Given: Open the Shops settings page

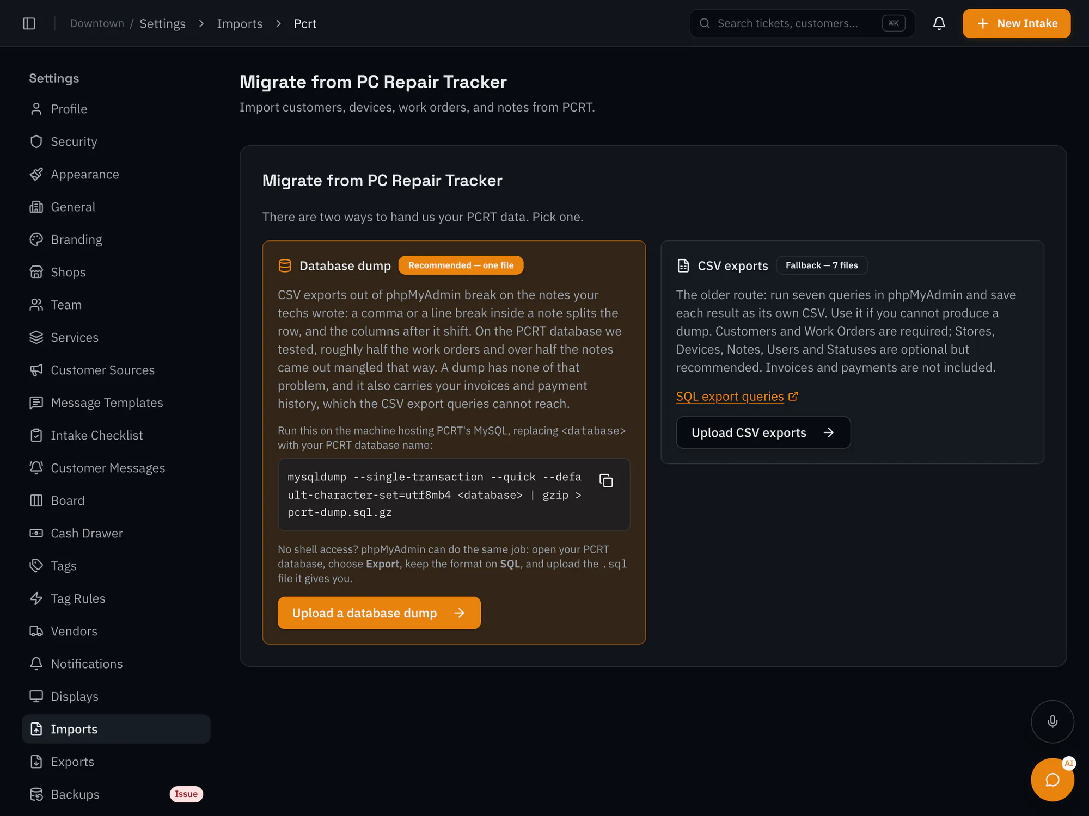Looking at the screenshot, I should [x=116, y=272].
